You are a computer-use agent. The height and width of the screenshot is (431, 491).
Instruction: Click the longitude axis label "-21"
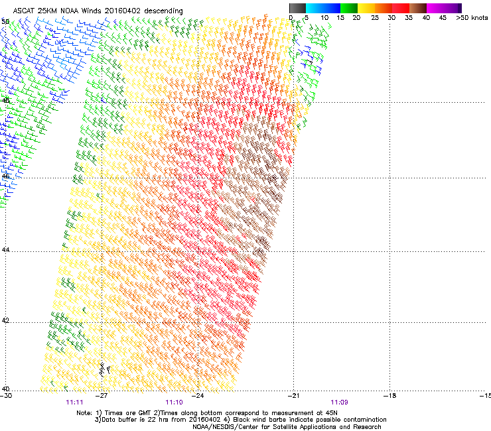[x=294, y=396]
